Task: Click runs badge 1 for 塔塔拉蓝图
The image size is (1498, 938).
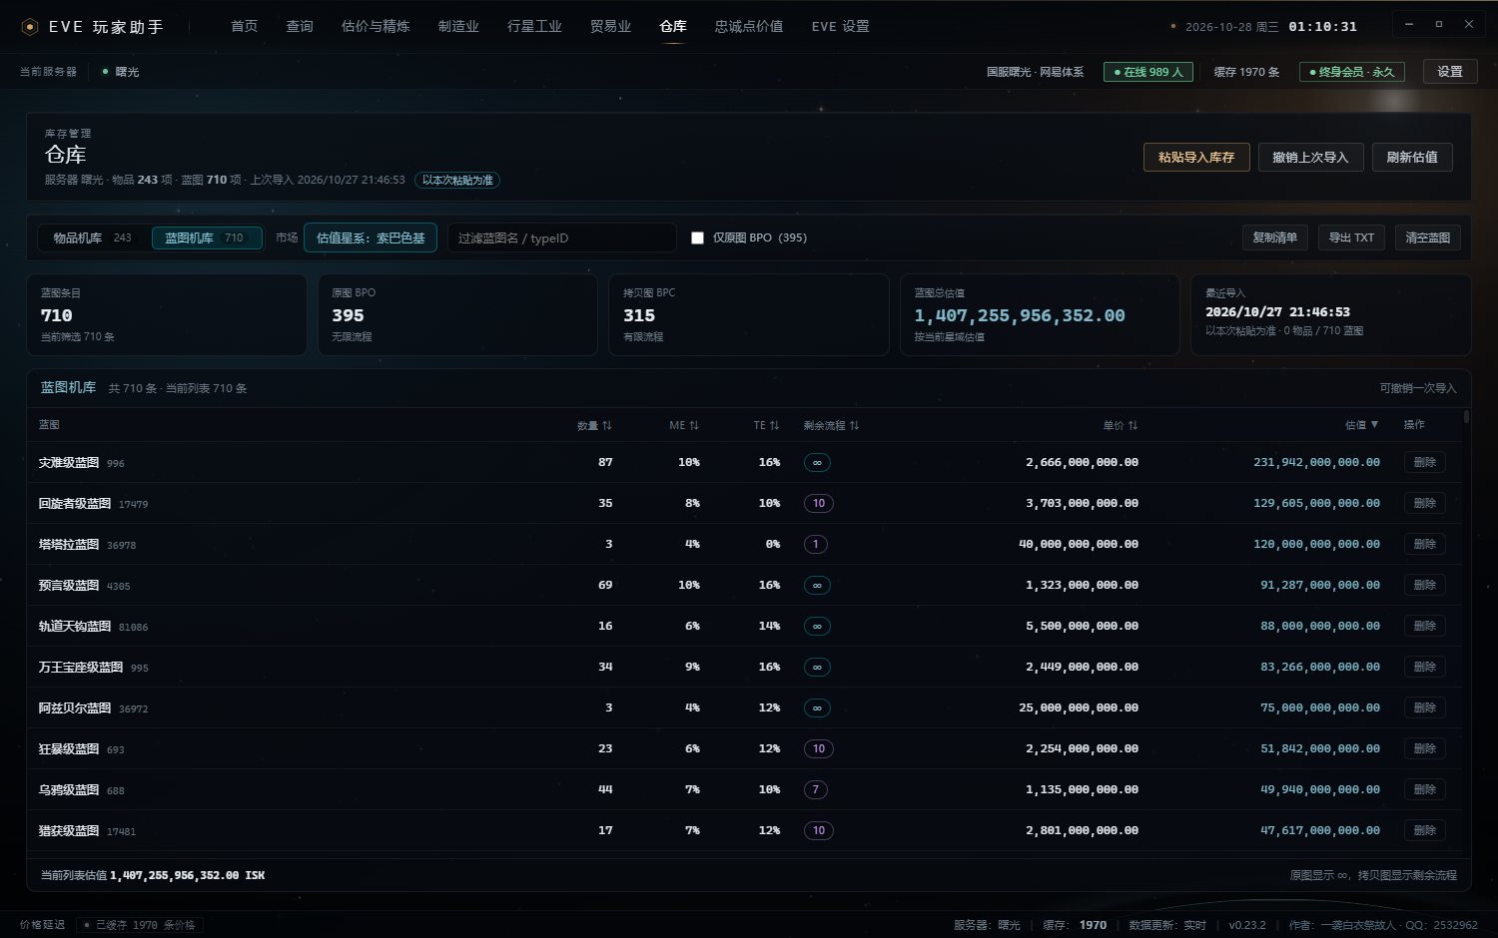Action: pyautogui.click(x=816, y=544)
